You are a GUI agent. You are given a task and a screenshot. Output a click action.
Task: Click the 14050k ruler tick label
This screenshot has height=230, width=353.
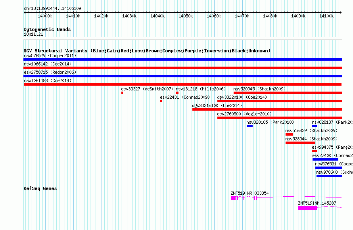[186, 16]
